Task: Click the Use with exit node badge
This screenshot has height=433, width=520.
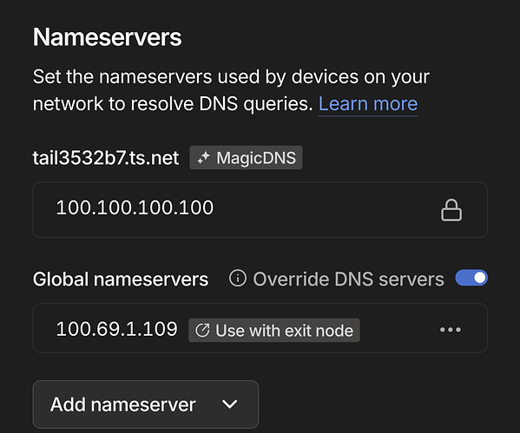Action: pos(274,331)
